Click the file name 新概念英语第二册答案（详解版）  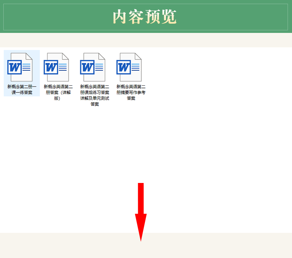[x=58, y=92]
